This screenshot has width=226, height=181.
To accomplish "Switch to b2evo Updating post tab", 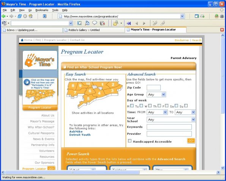I will coord(32,30).
